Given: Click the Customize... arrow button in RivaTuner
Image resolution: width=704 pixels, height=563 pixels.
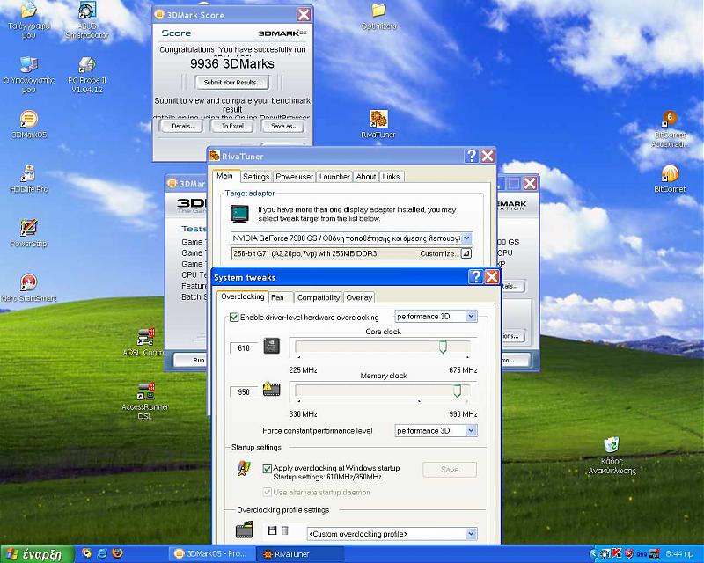Looking at the screenshot, I should click(x=466, y=253).
